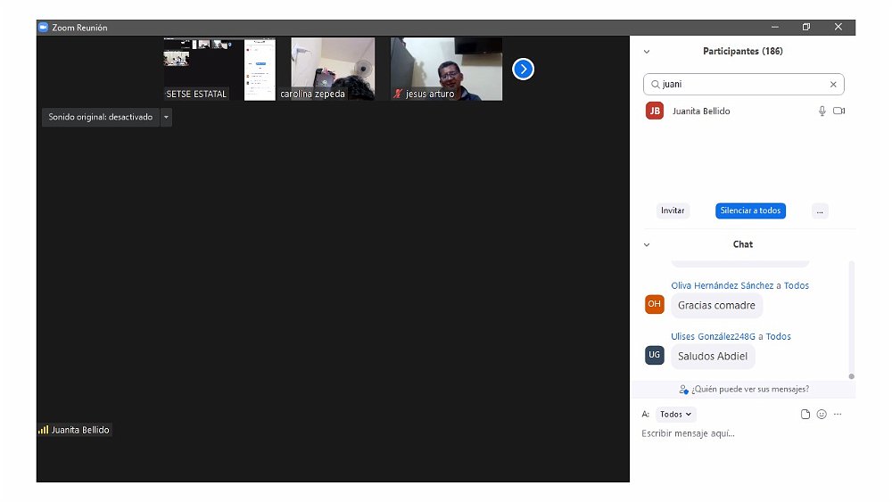Open chat more options ellipsis
892x502 pixels.
(838, 414)
